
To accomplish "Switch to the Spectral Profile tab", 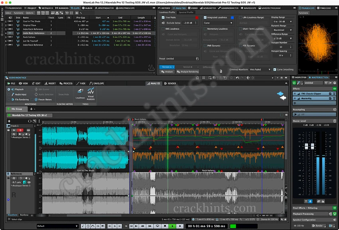I will tap(186, 12).
